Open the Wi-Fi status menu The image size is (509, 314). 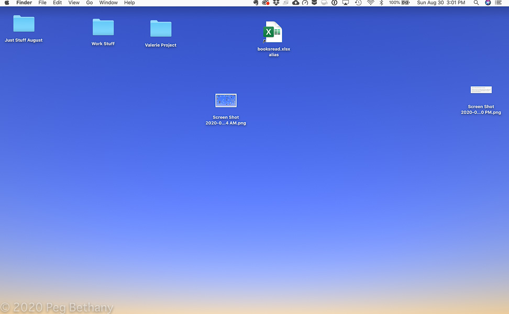[370, 3]
